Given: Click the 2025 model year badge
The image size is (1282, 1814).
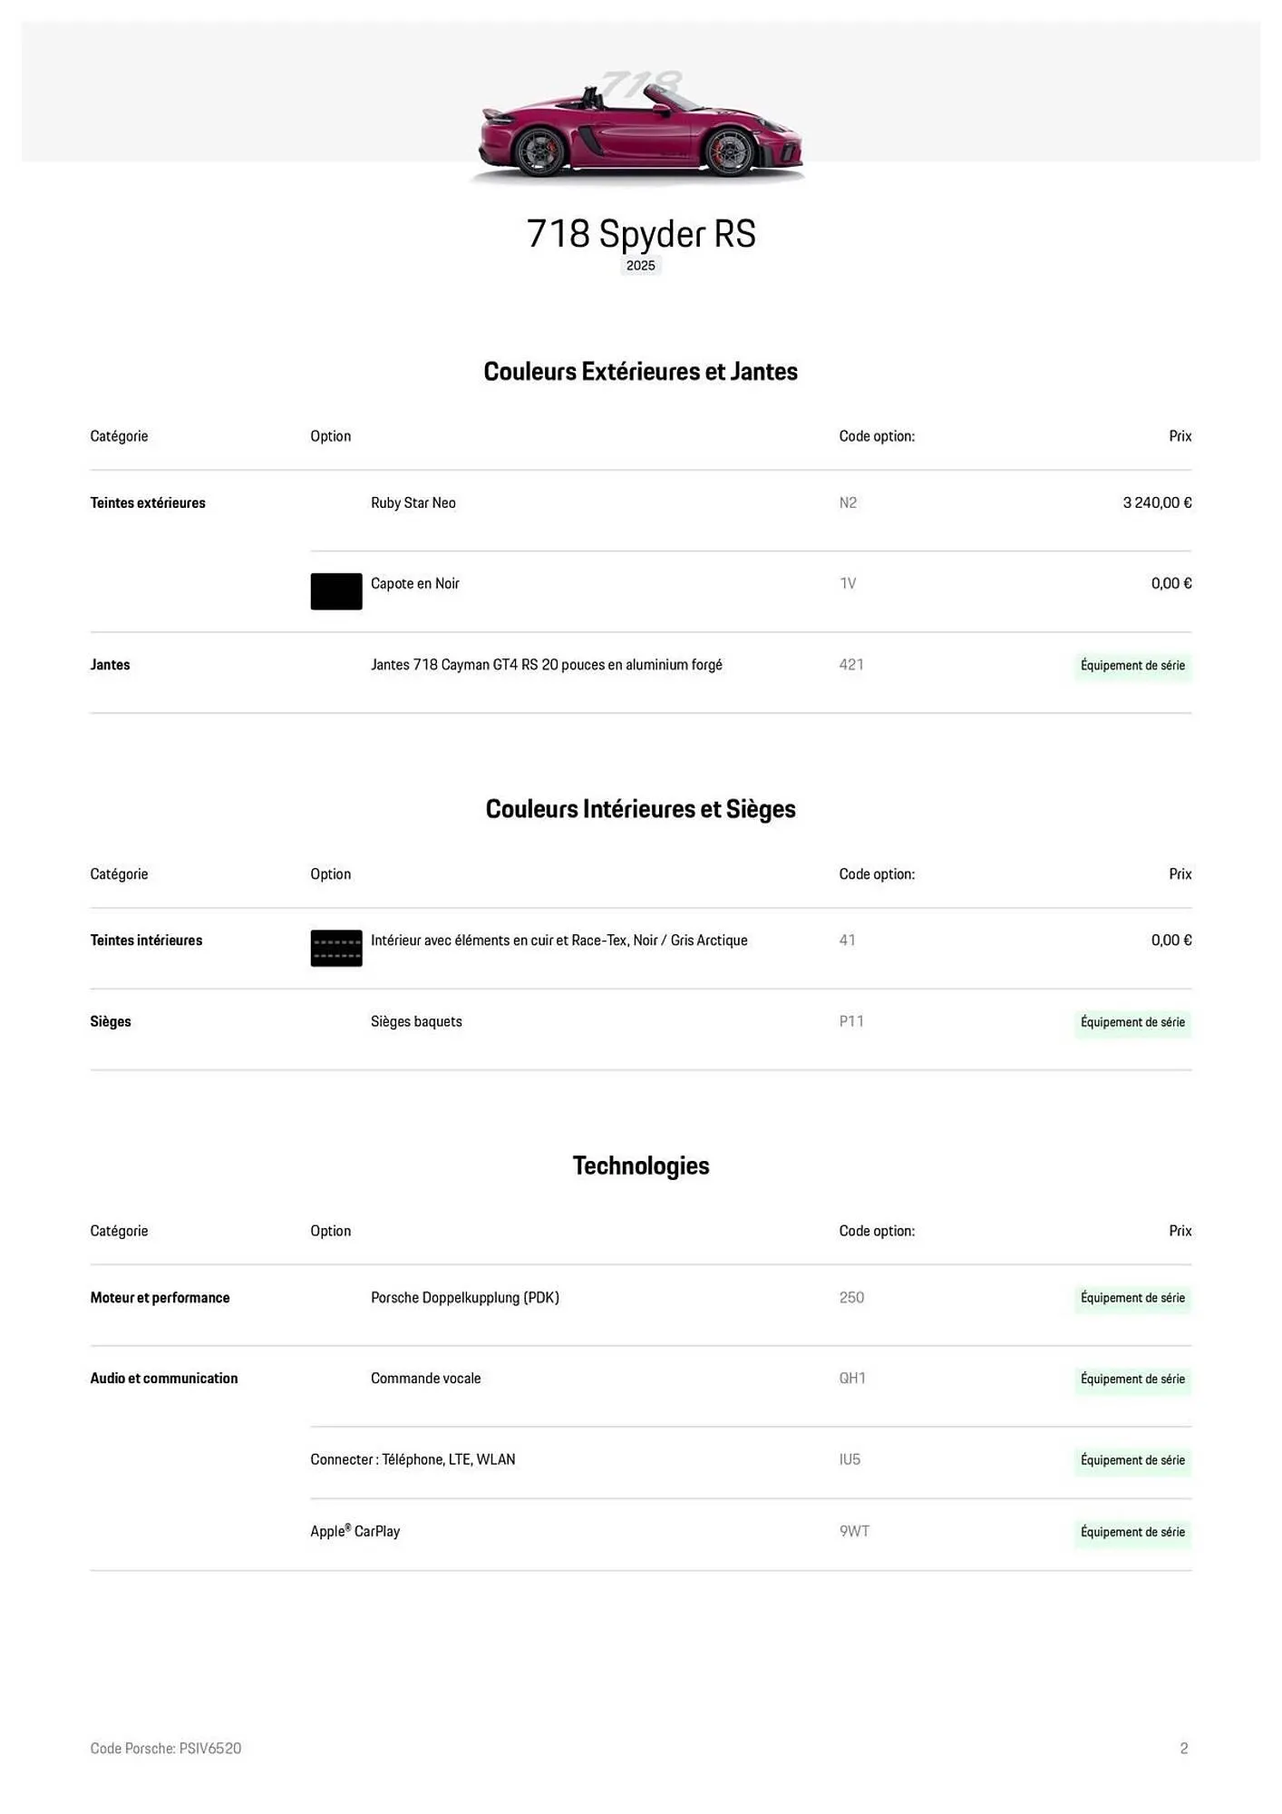Looking at the screenshot, I should [640, 265].
